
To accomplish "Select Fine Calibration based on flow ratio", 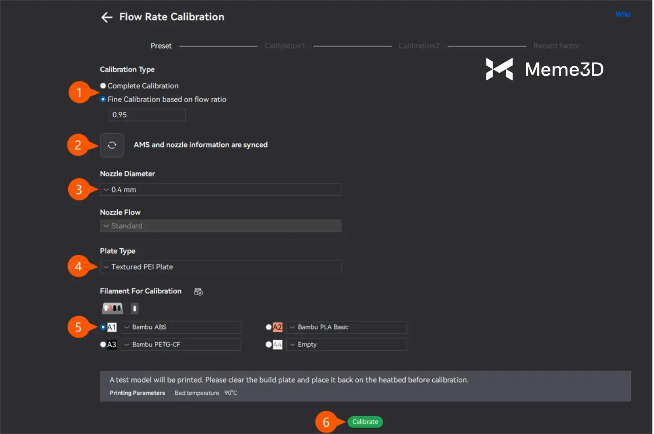I will [x=103, y=99].
